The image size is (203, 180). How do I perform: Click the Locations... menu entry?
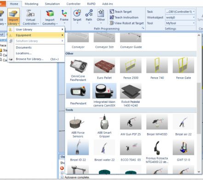pyautogui.click(x=36, y=53)
